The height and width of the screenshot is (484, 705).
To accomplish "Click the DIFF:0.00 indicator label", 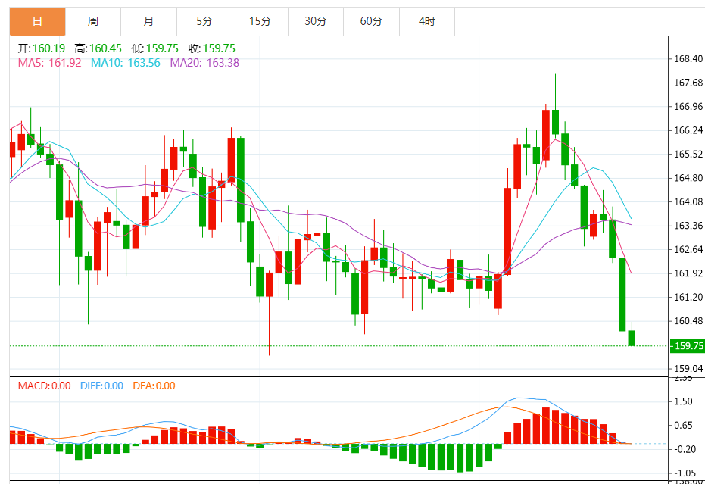I will pos(101,386).
